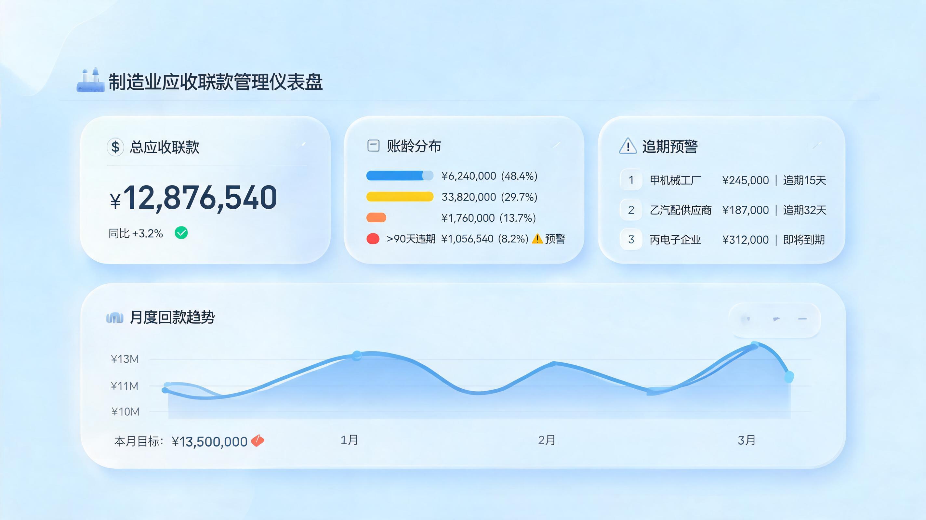
Task: Click the ¥312,000 amount
Action: (x=746, y=240)
